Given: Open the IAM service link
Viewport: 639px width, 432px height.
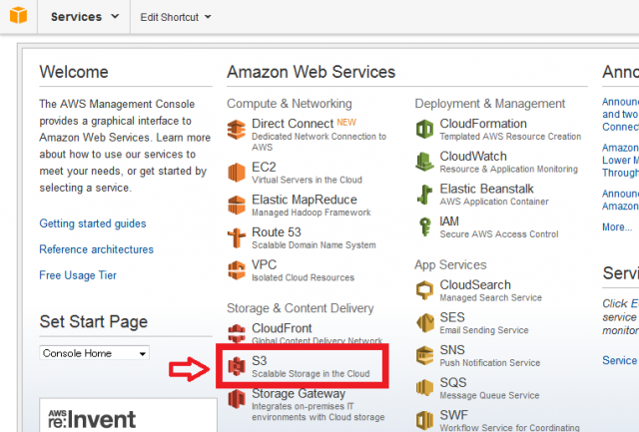Looking at the screenshot, I should [x=449, y=221].
